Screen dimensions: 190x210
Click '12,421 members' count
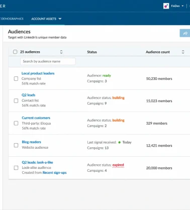coord(159,146)
